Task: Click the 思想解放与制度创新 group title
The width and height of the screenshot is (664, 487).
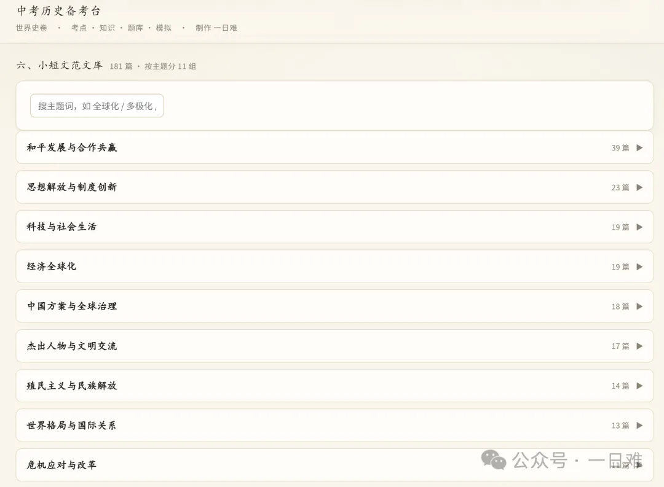Action: coord(71,187)
